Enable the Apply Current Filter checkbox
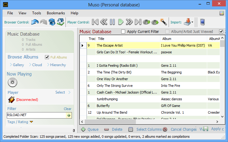 pos(123,32)
